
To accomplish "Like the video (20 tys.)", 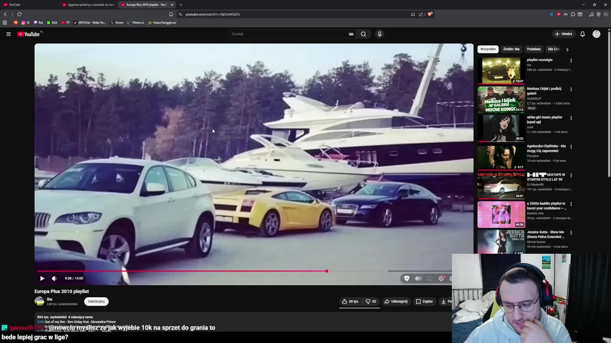I will click(x=350, y=301).
